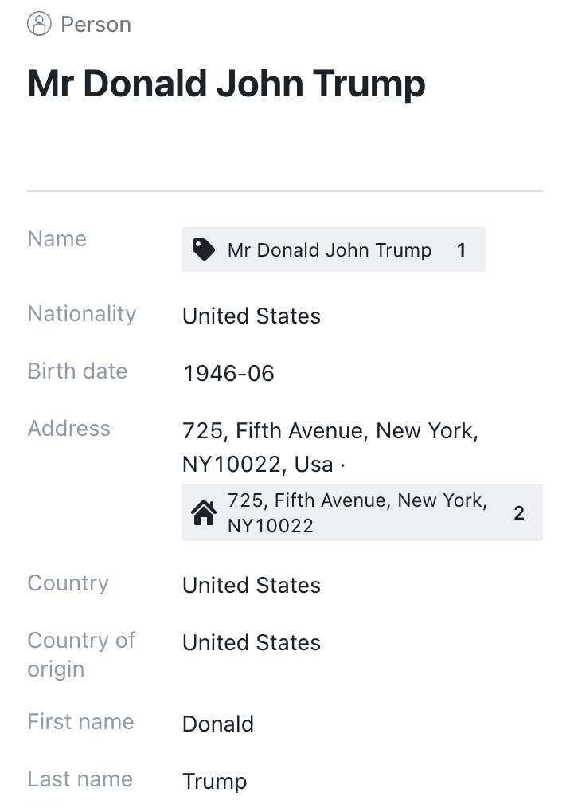Image resolution: width=570 pixels, height=808 pixels.
Task: Click the Birth date field label
Action: pyautogui.click(x=77, y=371)
